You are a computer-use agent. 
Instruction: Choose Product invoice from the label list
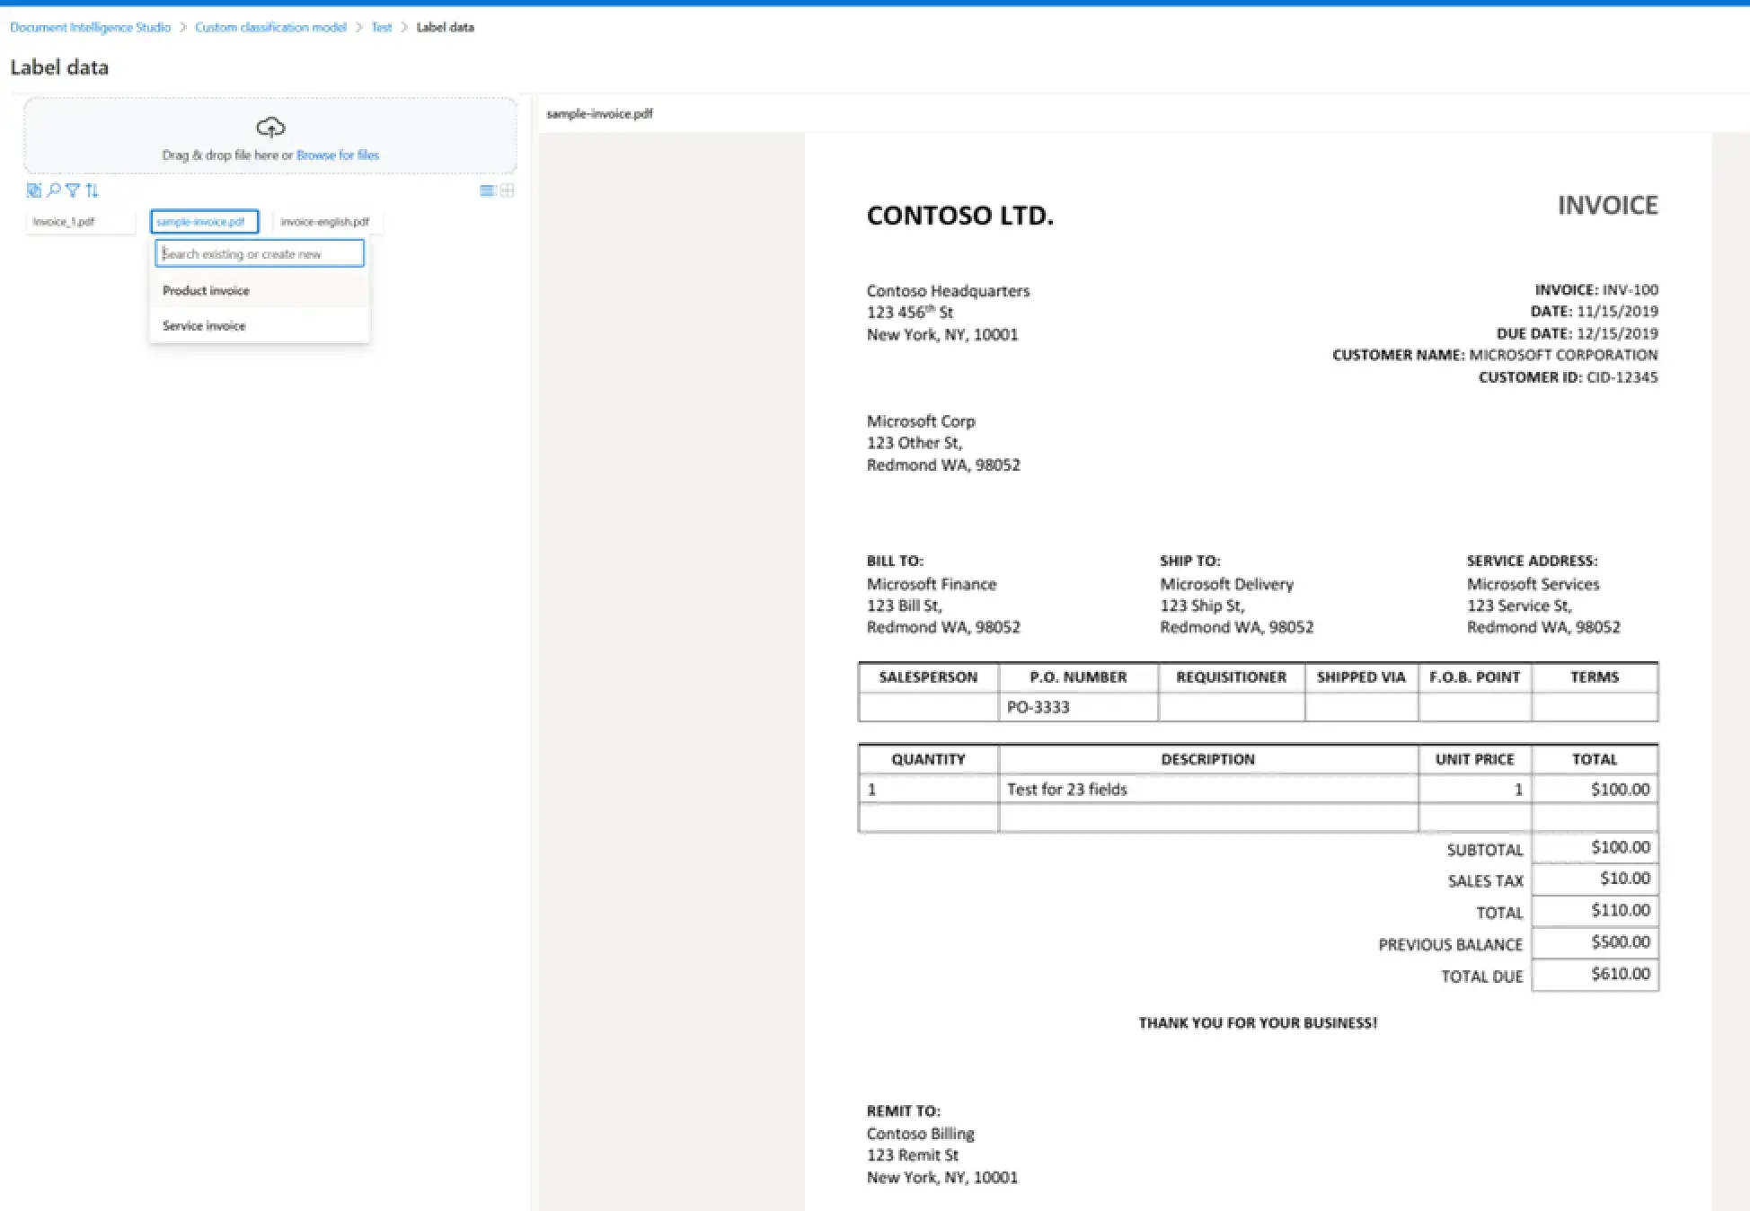coord(260,290)
